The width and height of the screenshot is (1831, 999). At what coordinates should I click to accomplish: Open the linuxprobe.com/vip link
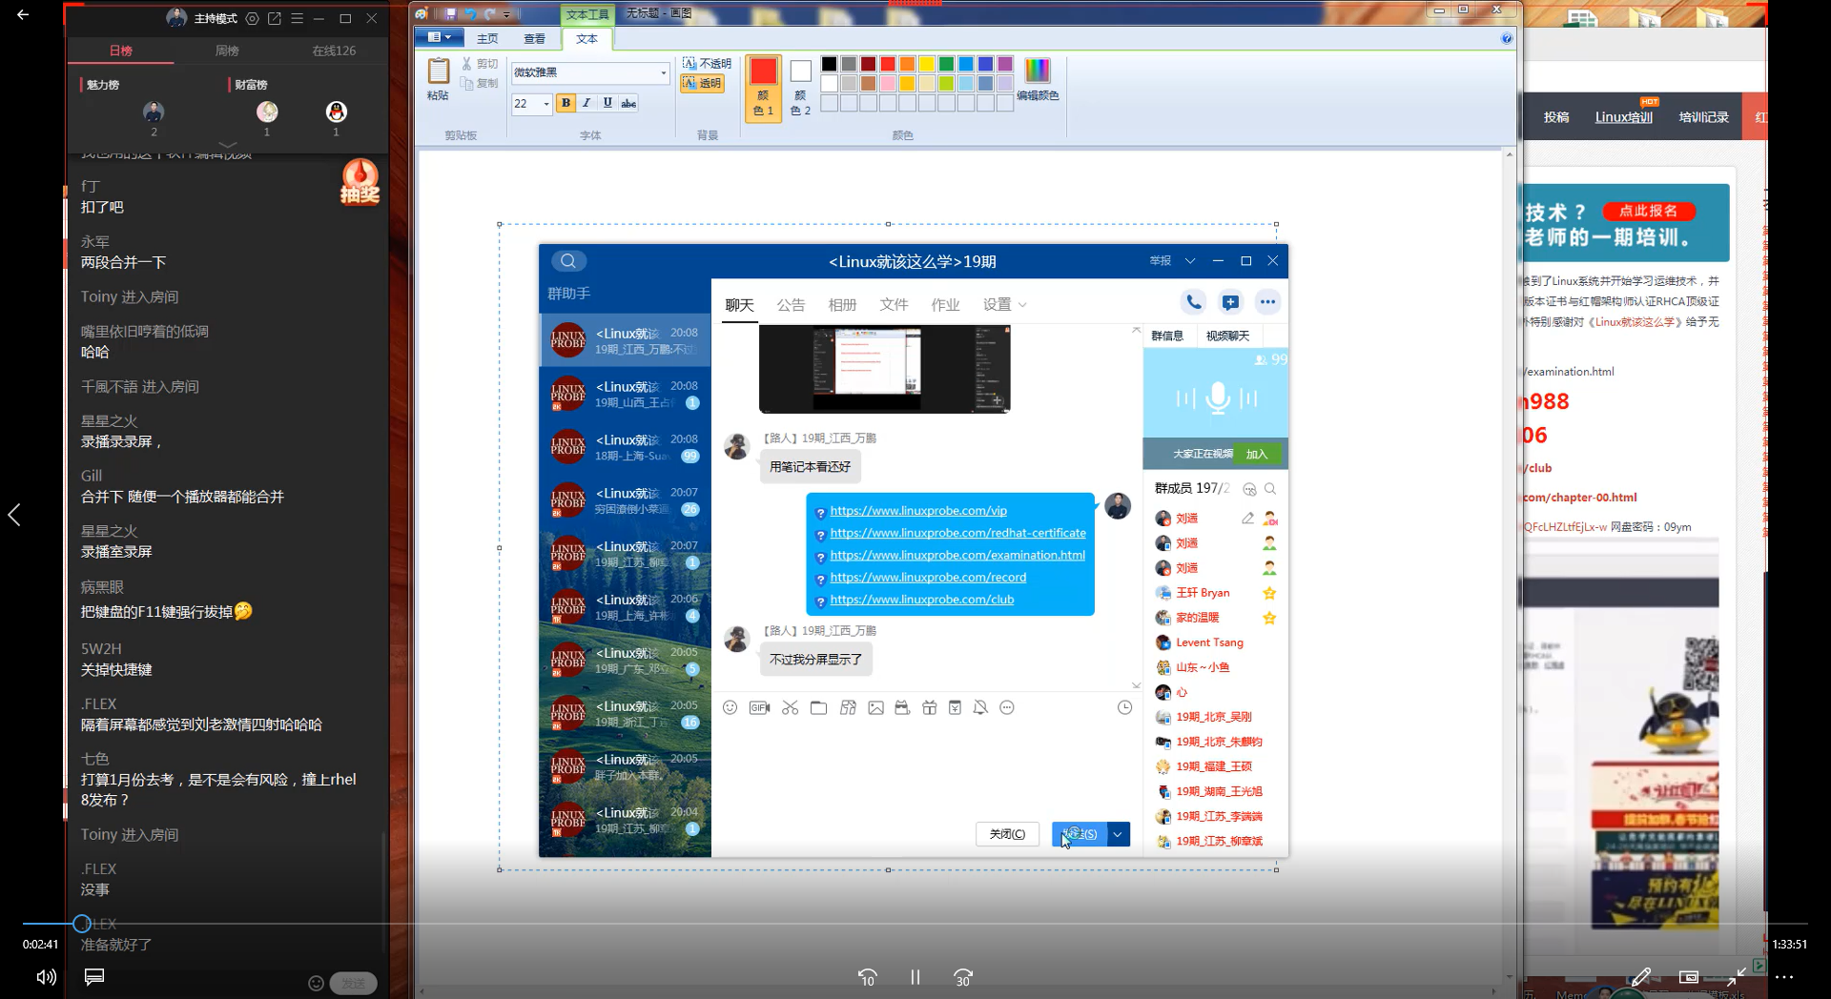coord(918,511)
